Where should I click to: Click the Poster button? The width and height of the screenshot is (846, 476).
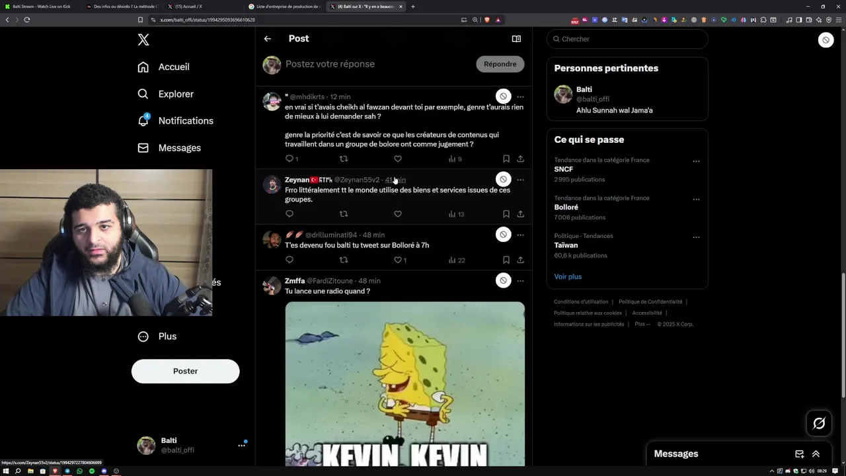click(185, 371)
